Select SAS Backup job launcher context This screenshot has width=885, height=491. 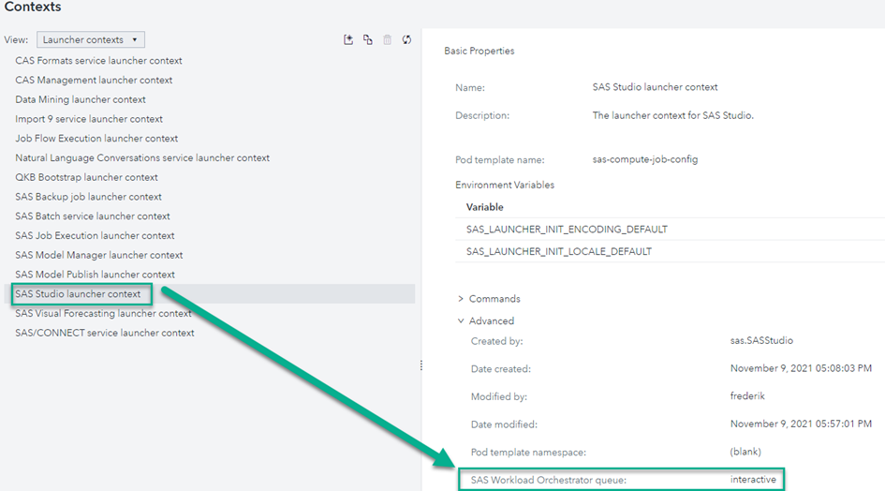tap(89, 197)
